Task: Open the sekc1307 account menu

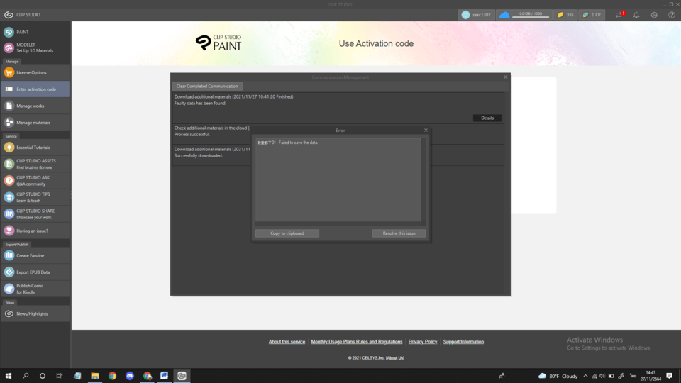Action: pyautogui.click(x=477, y=15)
